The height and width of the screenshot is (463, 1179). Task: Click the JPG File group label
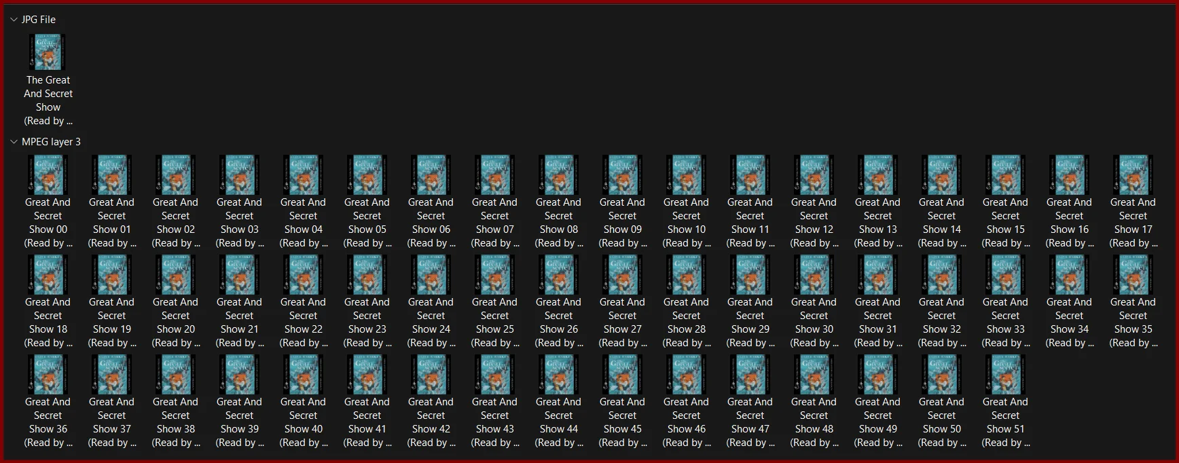(39, 20)
